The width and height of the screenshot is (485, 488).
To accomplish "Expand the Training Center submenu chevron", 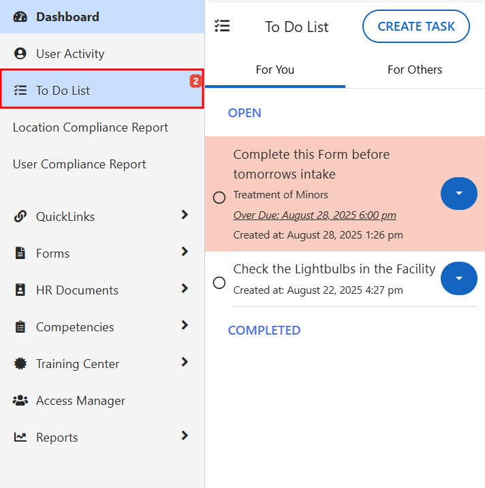I will pos(185,363).
